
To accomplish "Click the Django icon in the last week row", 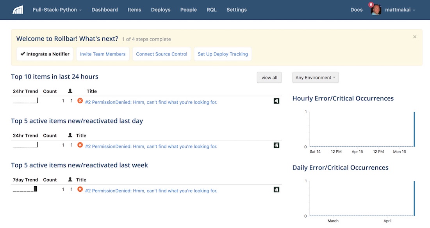I will (276, 190).
